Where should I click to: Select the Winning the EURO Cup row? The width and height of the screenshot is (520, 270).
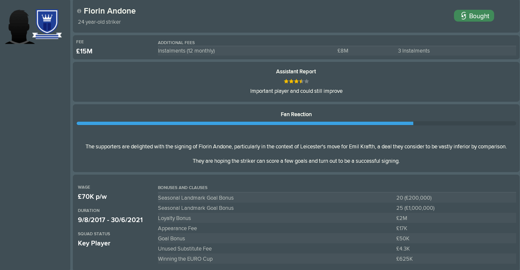tap(337, 259)
